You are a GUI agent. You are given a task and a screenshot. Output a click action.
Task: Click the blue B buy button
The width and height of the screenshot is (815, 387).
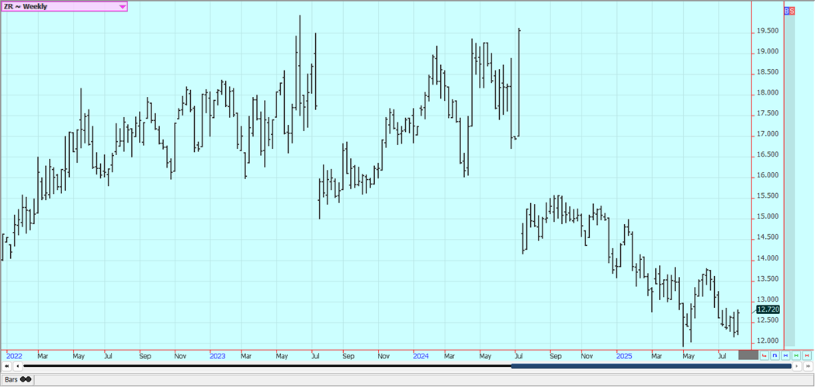click(786, 10)
